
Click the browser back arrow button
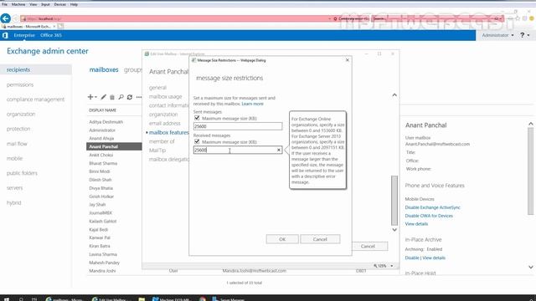pos(6,18)
